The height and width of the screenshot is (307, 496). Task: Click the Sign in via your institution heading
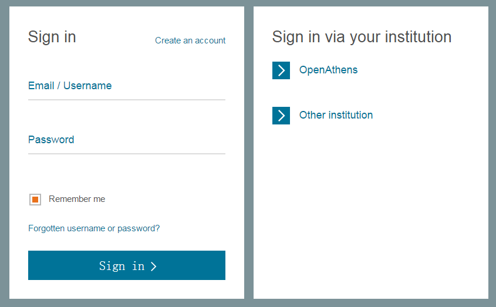tap(362, 37)
